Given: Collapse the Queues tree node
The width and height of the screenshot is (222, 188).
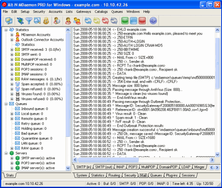Looking at the screenshot, I should tap(6, 104).
